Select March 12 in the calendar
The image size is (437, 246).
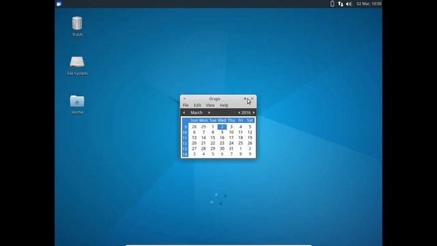coord(250,132)
